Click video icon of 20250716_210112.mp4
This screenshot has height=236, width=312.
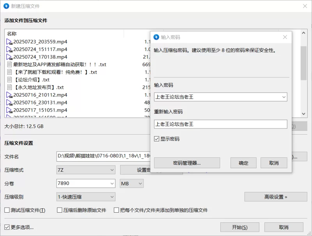click(9, 95)
